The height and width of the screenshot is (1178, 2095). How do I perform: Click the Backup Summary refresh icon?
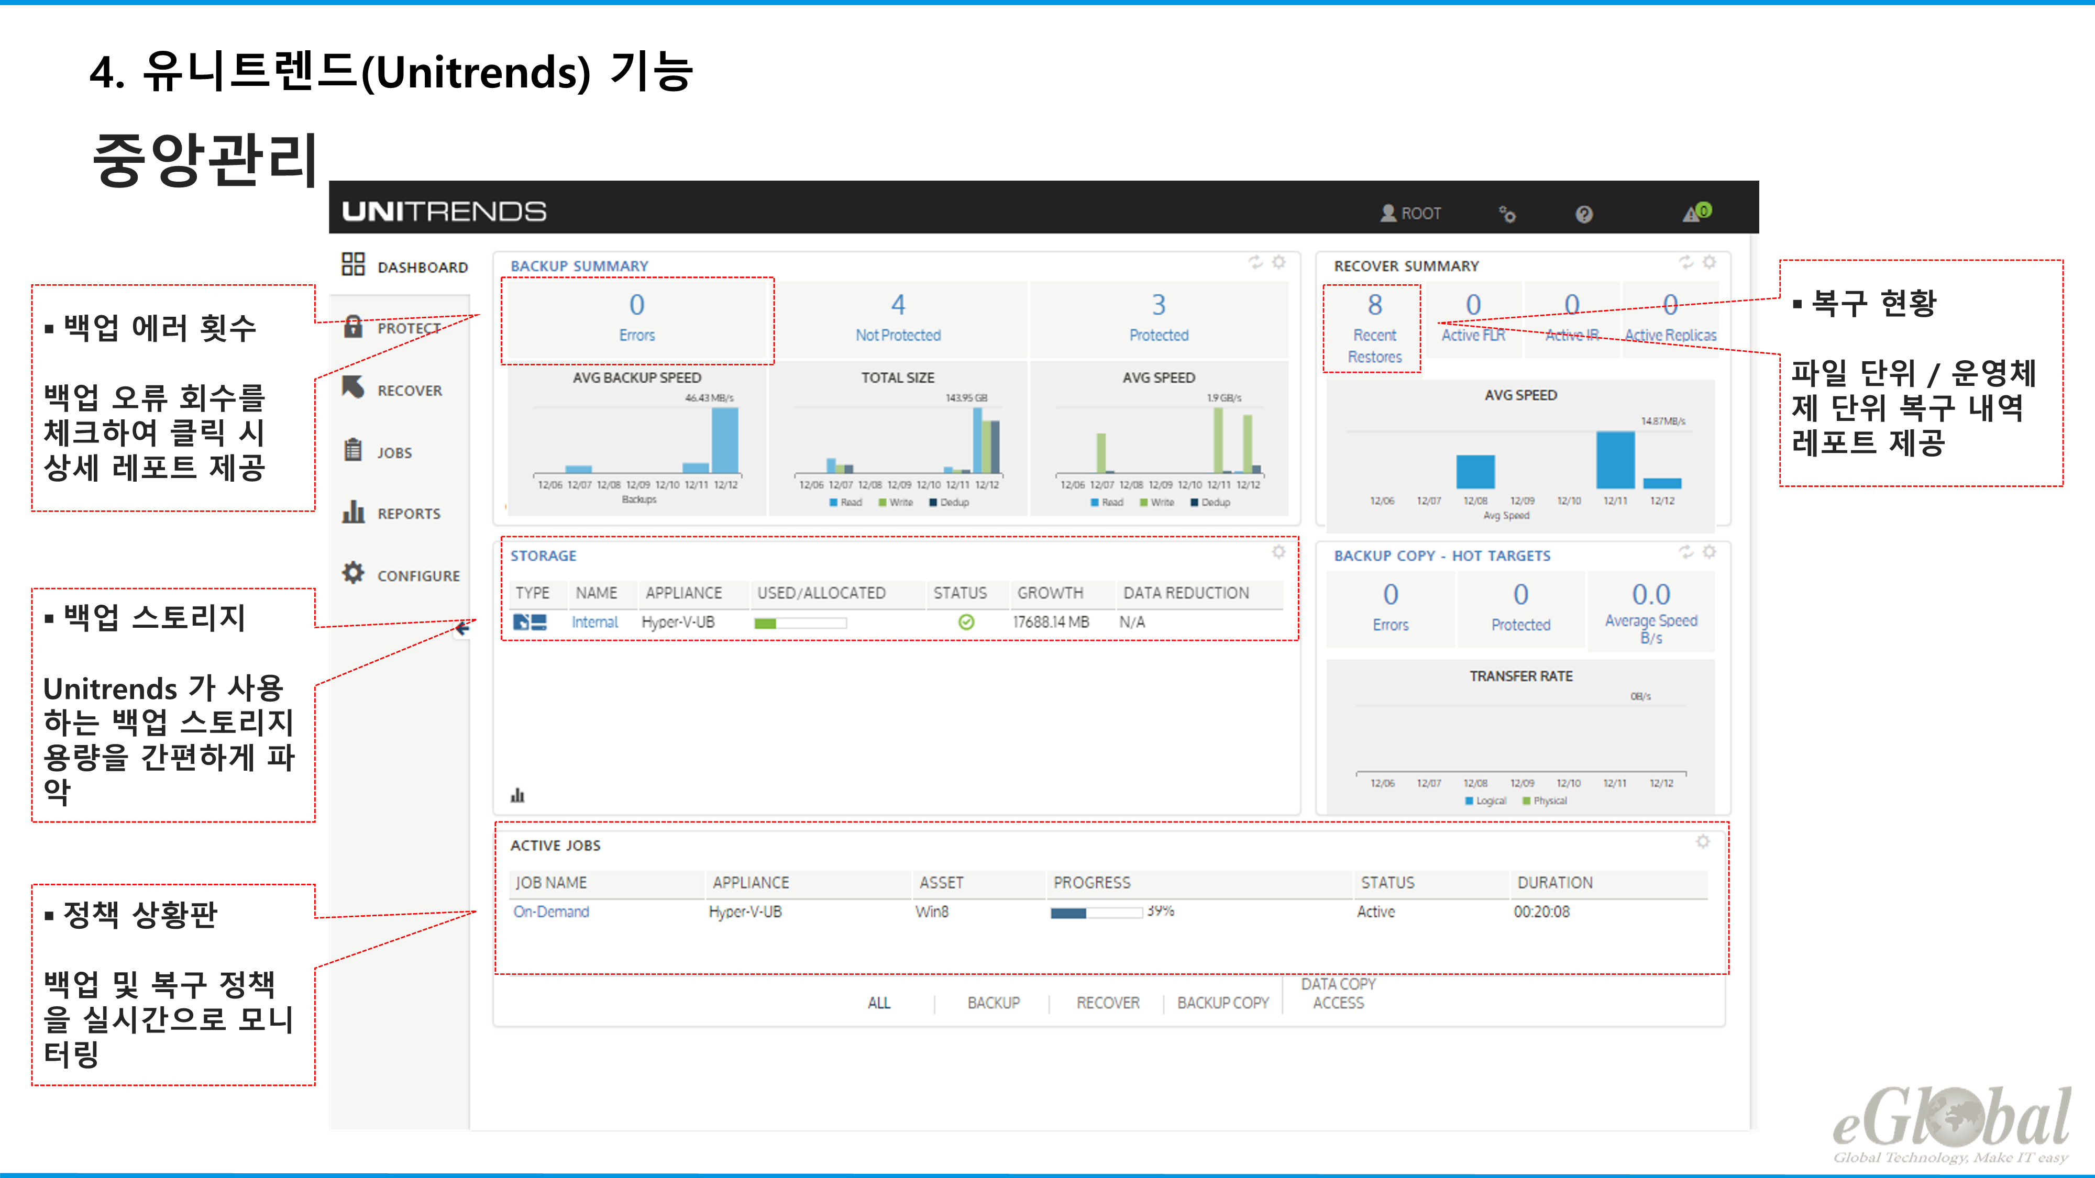click(1256, 263)
